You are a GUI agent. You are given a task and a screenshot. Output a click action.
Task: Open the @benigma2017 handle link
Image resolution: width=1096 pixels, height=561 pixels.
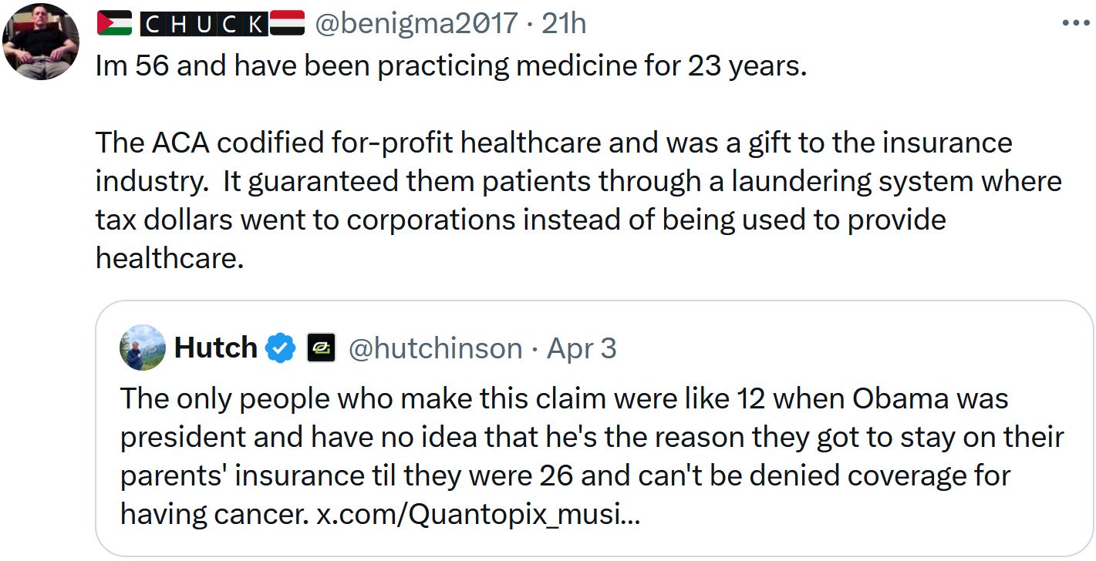click(x=415, y=24)
